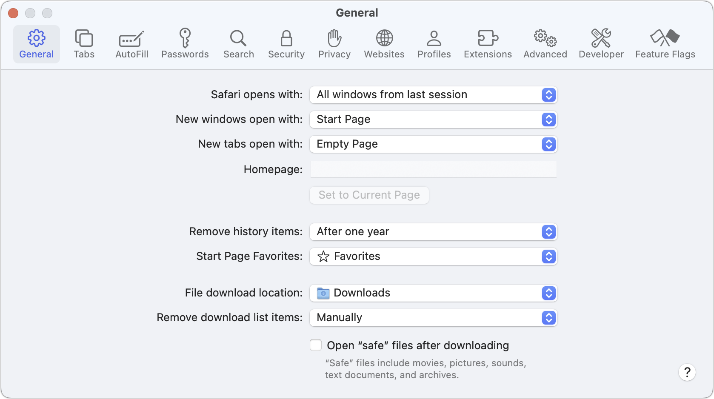The image size is (714, 399).
Task: Switch to the Search preferences
Action: 238,43
